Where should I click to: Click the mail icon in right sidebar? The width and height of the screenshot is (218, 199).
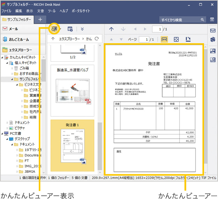(212, 31)
